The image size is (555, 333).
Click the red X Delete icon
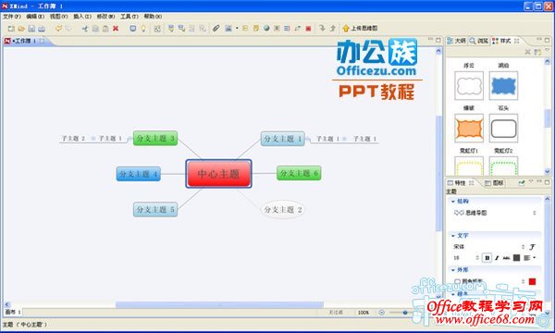(116, 29)
